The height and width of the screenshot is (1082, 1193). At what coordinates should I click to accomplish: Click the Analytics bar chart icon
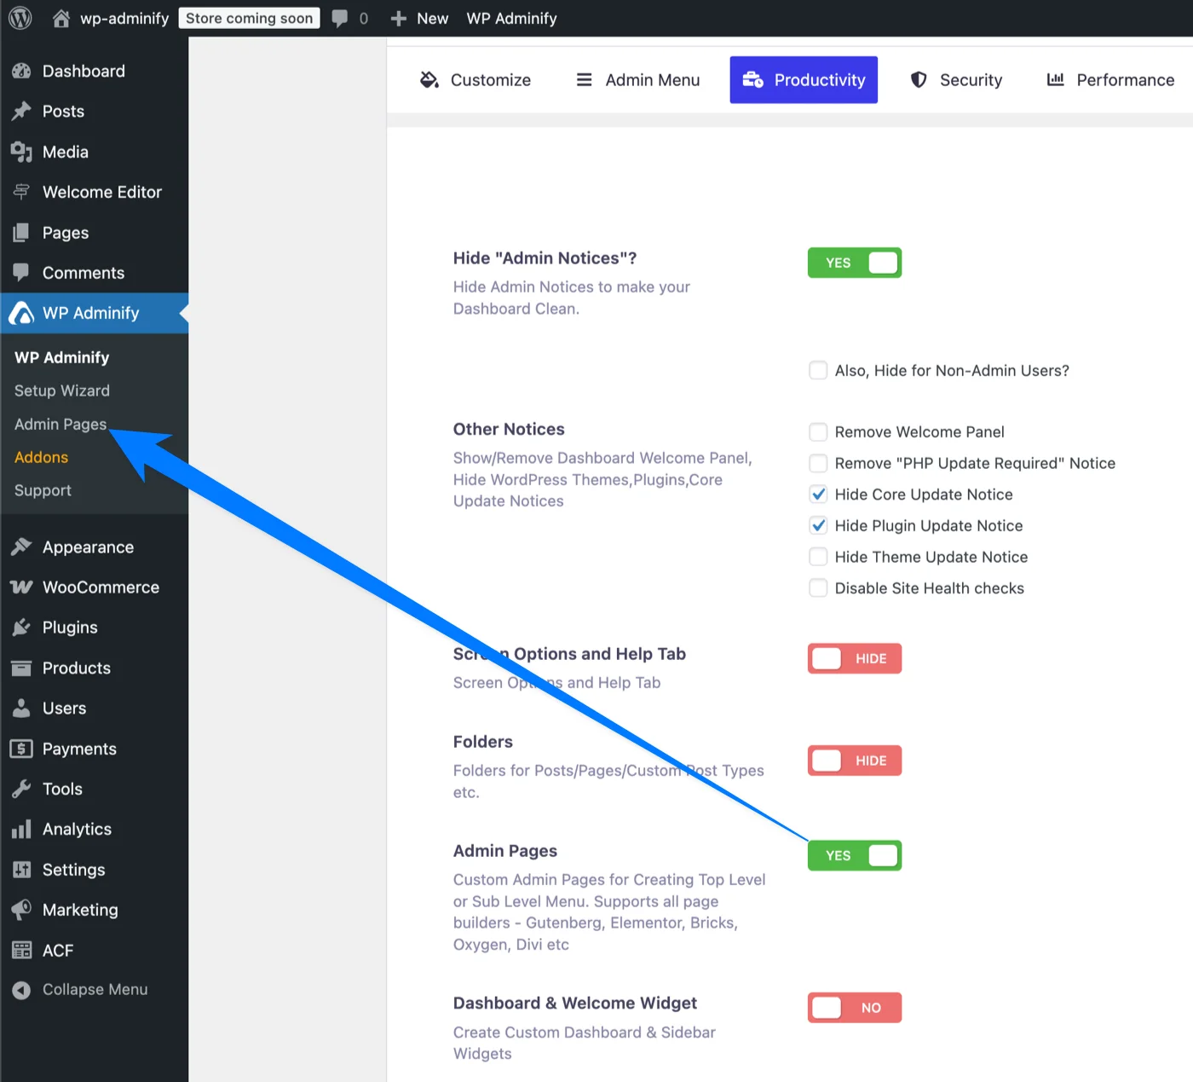21,830
